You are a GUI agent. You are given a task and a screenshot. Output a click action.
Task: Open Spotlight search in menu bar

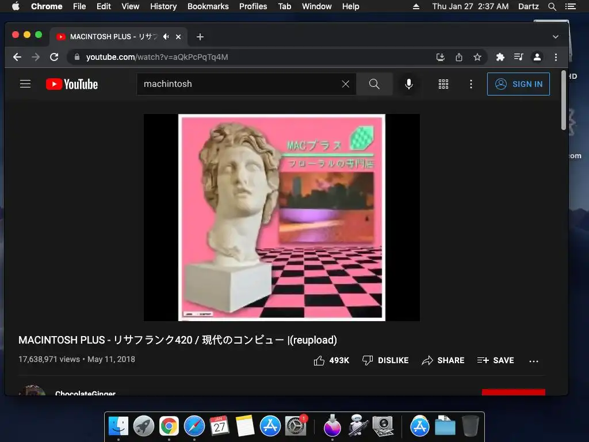point(552,6)
